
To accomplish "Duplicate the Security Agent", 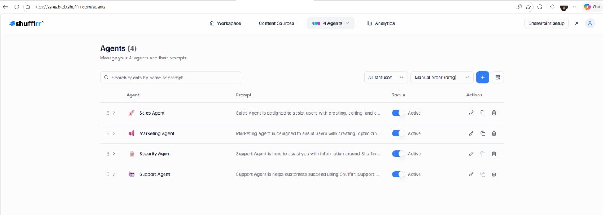I will pos(483,153).
